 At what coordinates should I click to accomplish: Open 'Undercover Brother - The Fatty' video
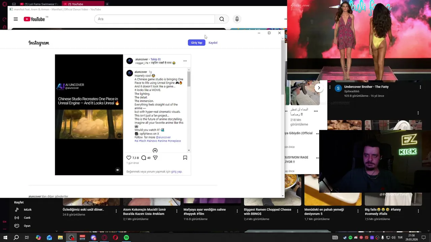(366, 87)
